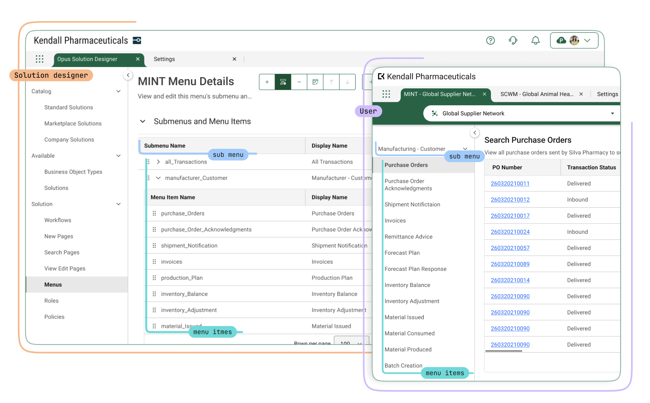Open Roles in the sidebar
Viewport: 650px width, 403px height.
coord(51,301)
